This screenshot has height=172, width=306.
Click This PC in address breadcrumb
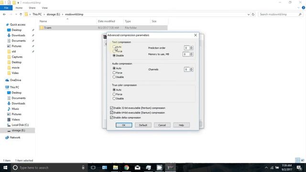point(37,14)
